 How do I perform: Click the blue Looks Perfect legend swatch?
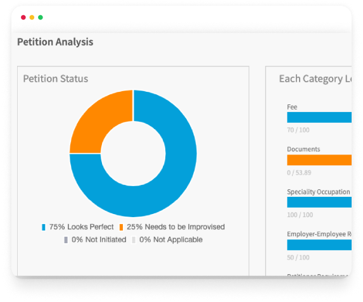[x=44, y=227]
